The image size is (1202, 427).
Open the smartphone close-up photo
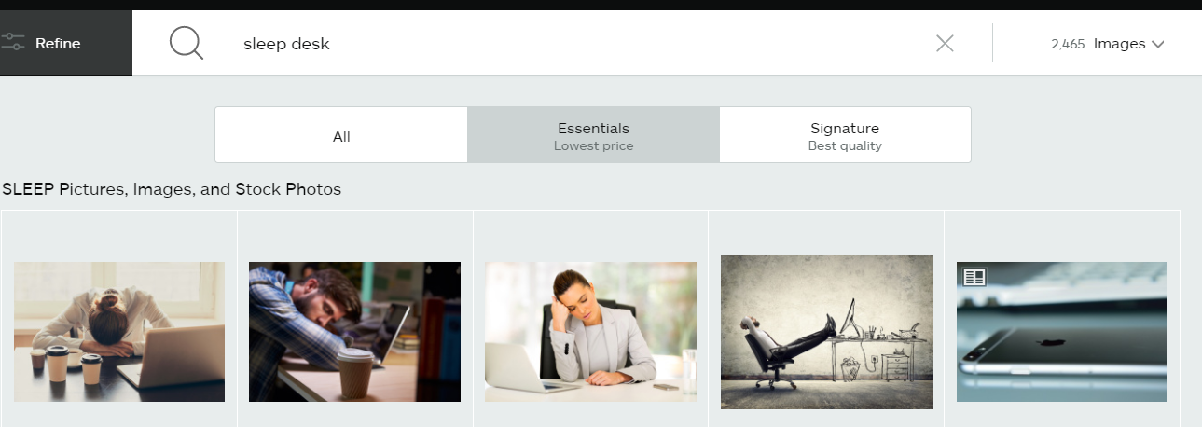pos(1062,332)
